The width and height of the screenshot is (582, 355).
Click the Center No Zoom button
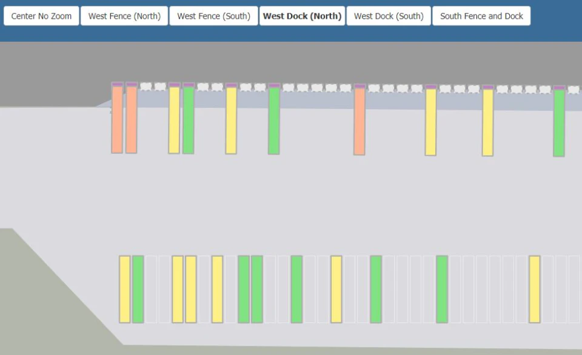click(x=41, y=16)
